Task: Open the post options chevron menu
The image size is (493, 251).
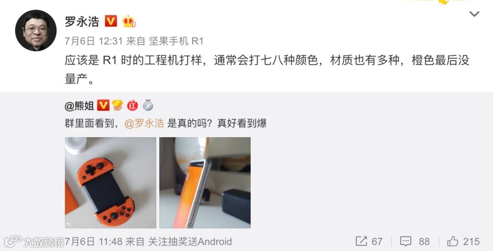Action: (474, 14)
